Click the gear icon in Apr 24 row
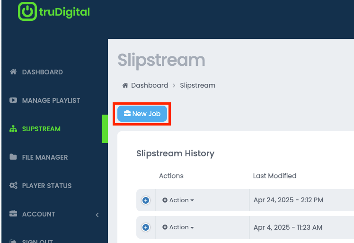 [x=165, y=200]
